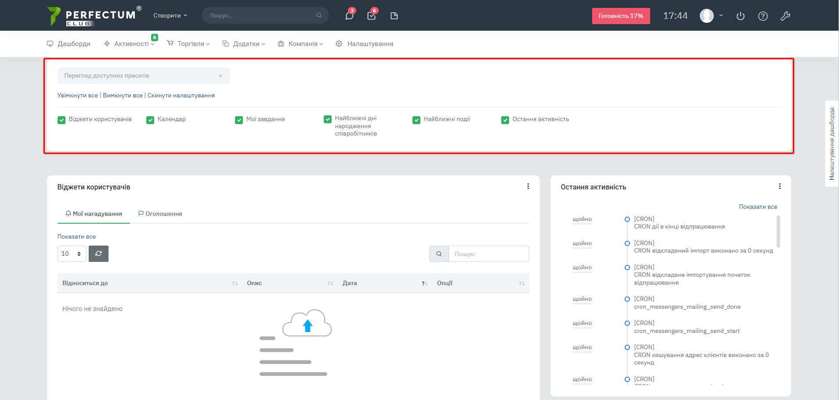Open the Створити dropdown
This screenshot has height=400, width=839.
click(170, 15)
